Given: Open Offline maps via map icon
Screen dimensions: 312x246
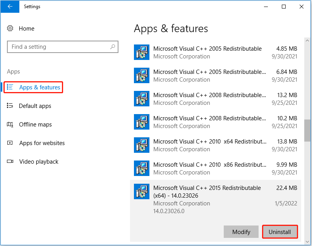Looking at the screenshot, I should (10, 125).
